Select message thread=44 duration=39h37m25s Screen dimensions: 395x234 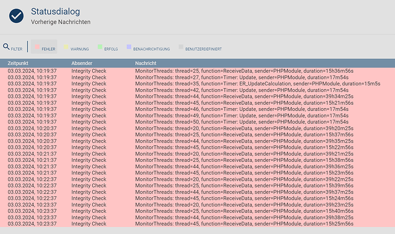coord(197,192)
